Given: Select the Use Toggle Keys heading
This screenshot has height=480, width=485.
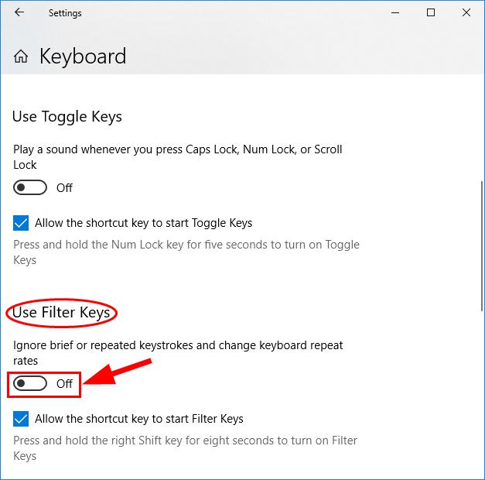Looking at the screenshot, I should point(67,117).
